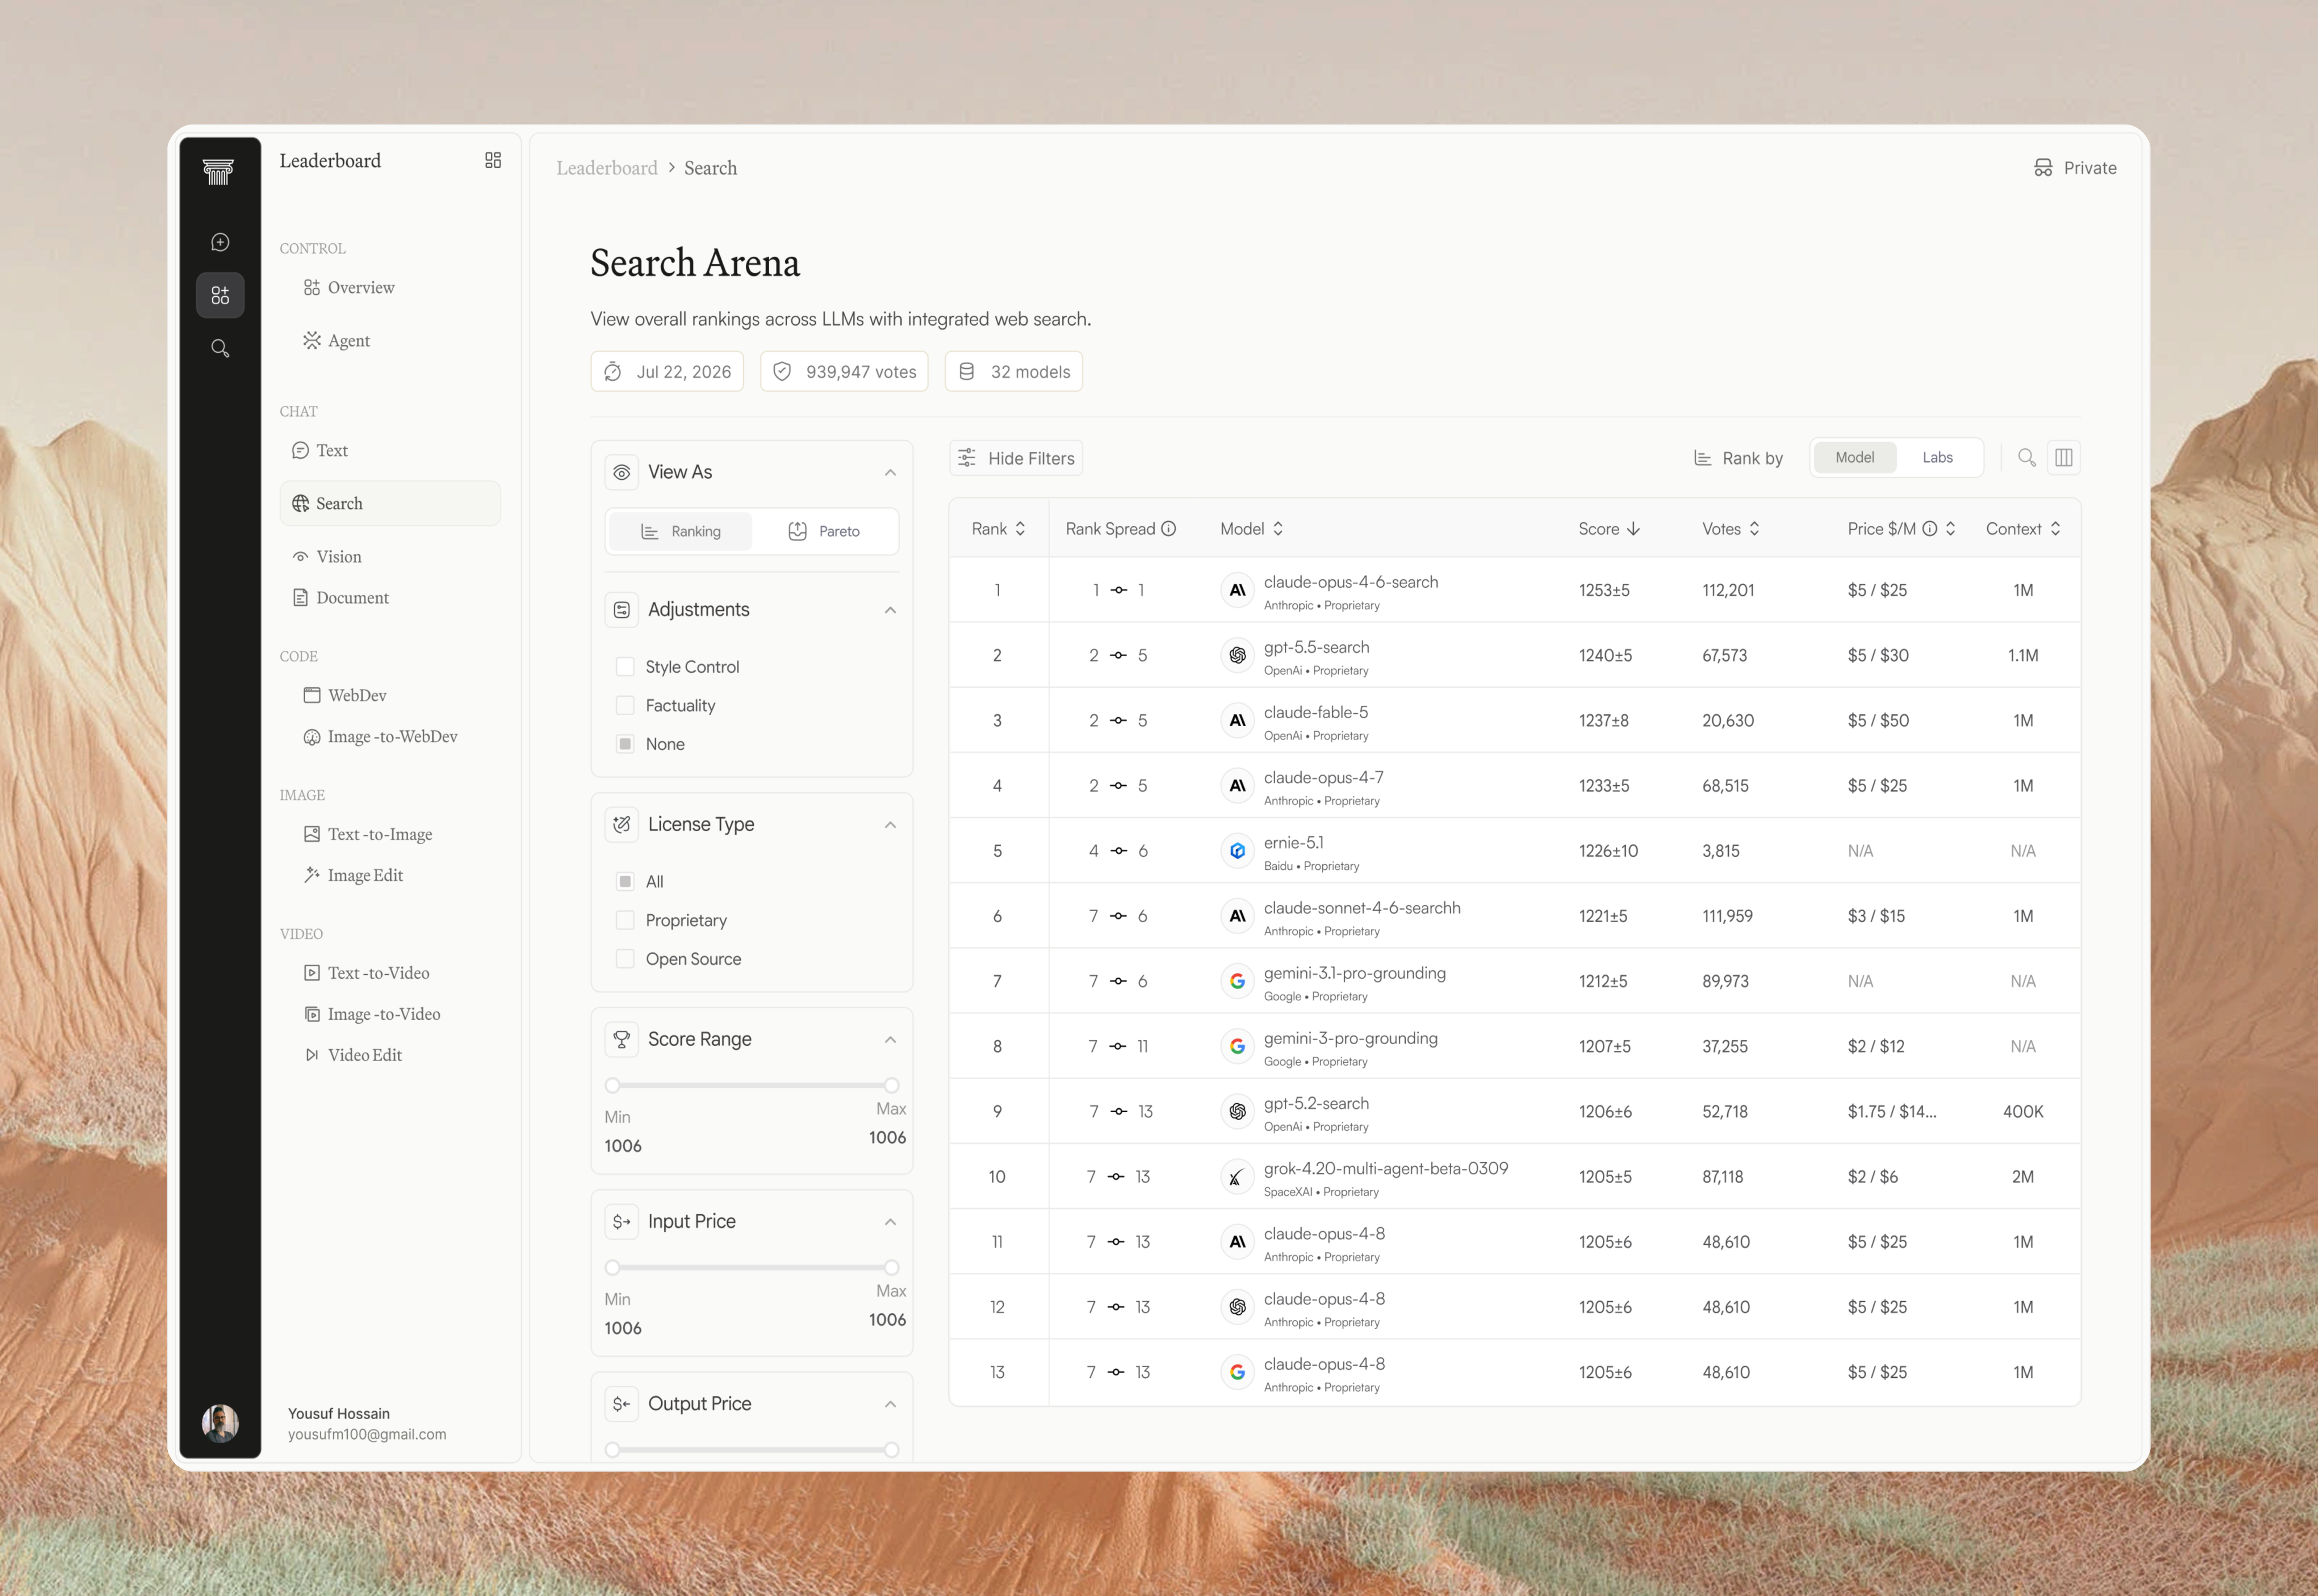Open Agent in the sidebar
Screen dimensions: 2318x1596
pos(337,341)
